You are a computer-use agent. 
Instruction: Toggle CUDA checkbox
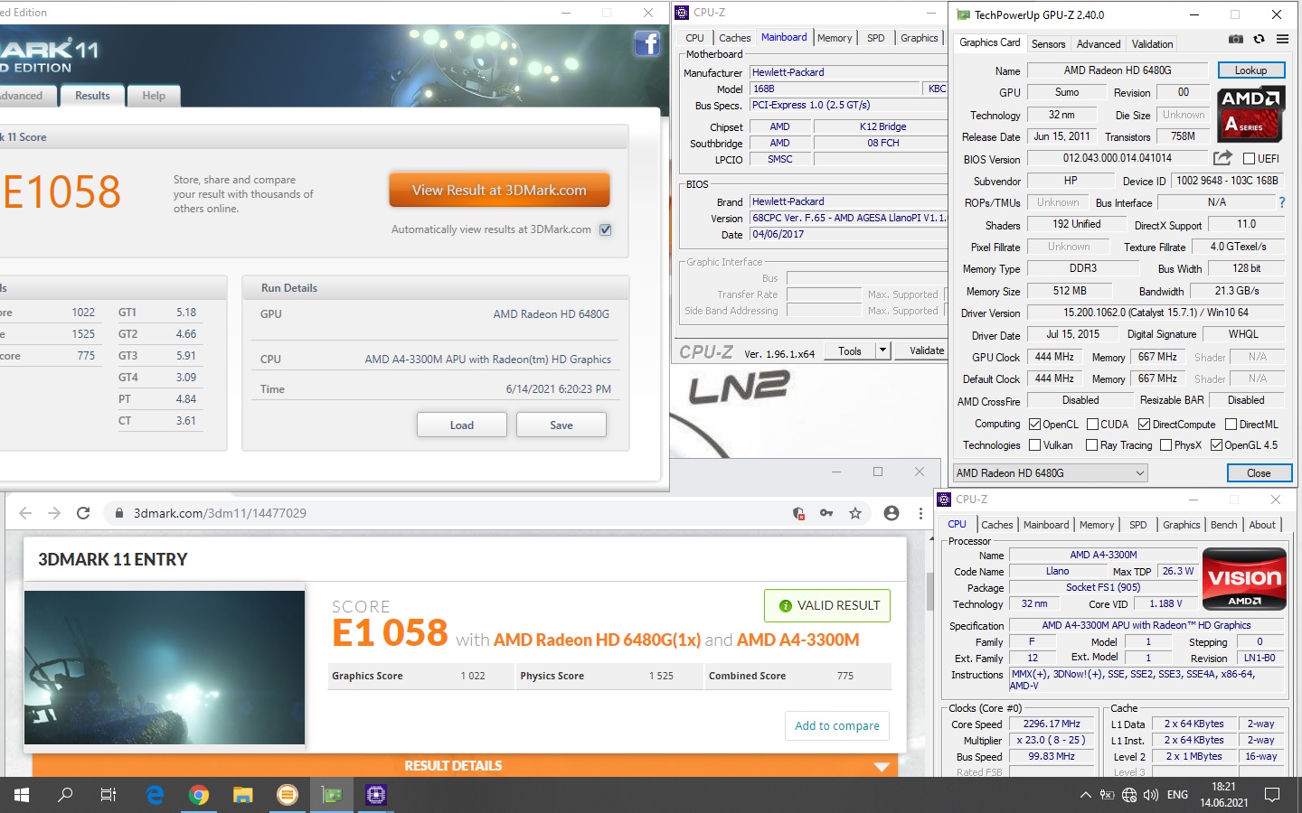coord(1092,425)
